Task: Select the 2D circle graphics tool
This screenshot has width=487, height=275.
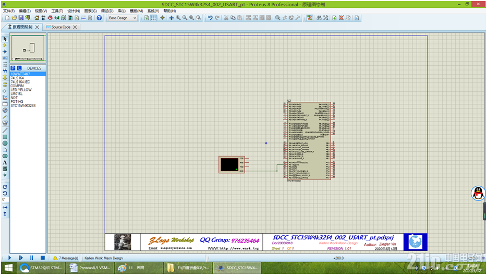Action: pyautogui.click(x=5, y=144)
